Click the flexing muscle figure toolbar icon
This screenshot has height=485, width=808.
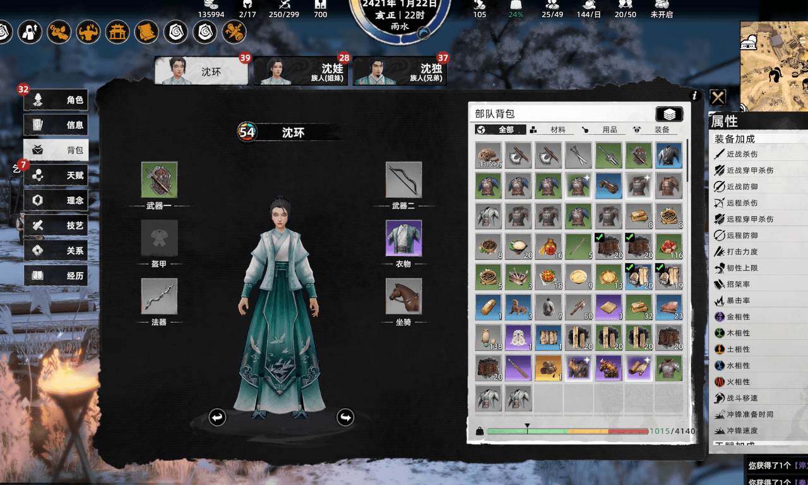pyautogui.click(x=88, y=32)
